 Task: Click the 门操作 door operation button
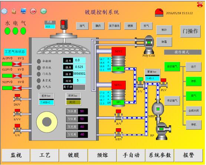tap(190, 31)
